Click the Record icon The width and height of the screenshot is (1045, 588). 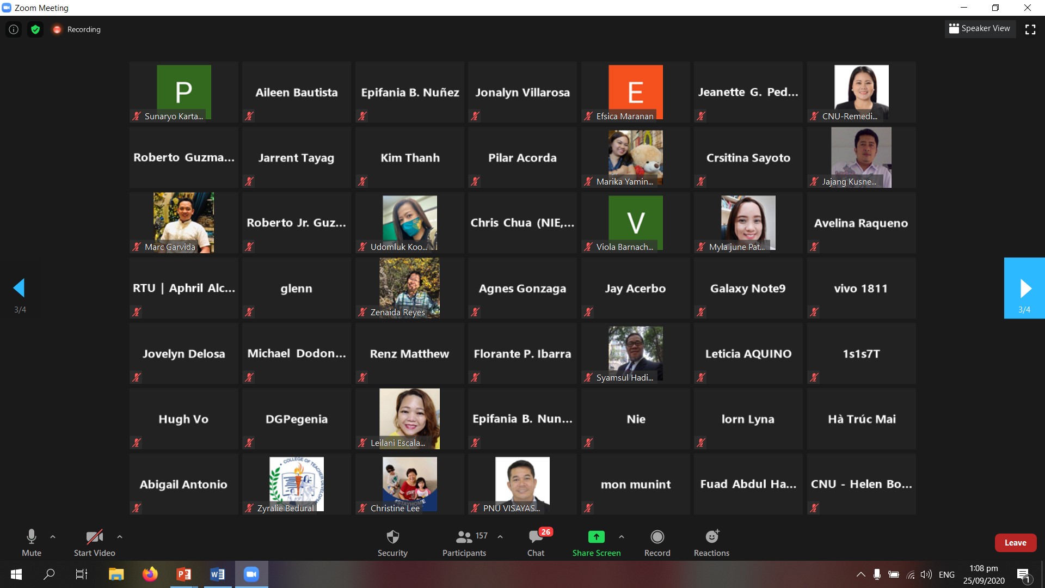click(657, 537)
